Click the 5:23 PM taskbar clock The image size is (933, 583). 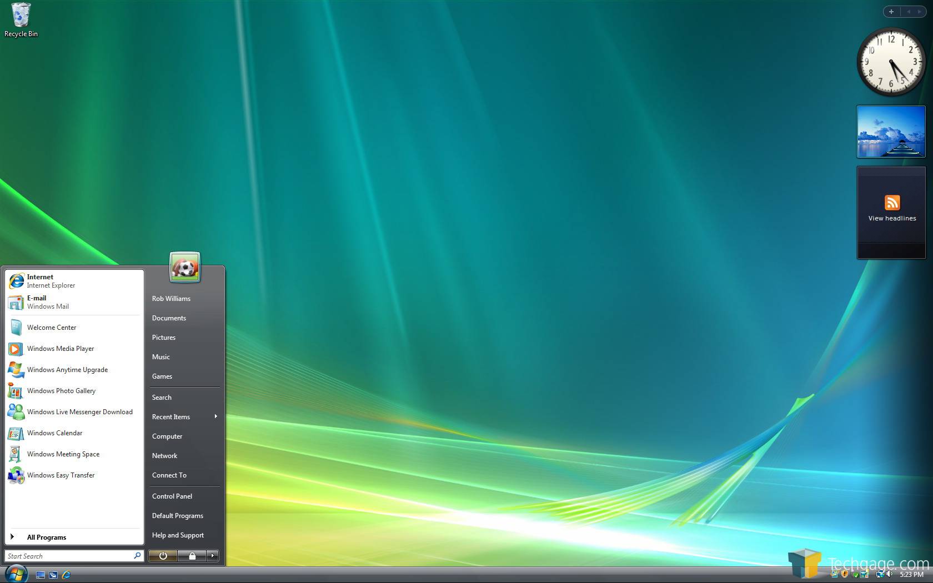(x=911, y=575)
